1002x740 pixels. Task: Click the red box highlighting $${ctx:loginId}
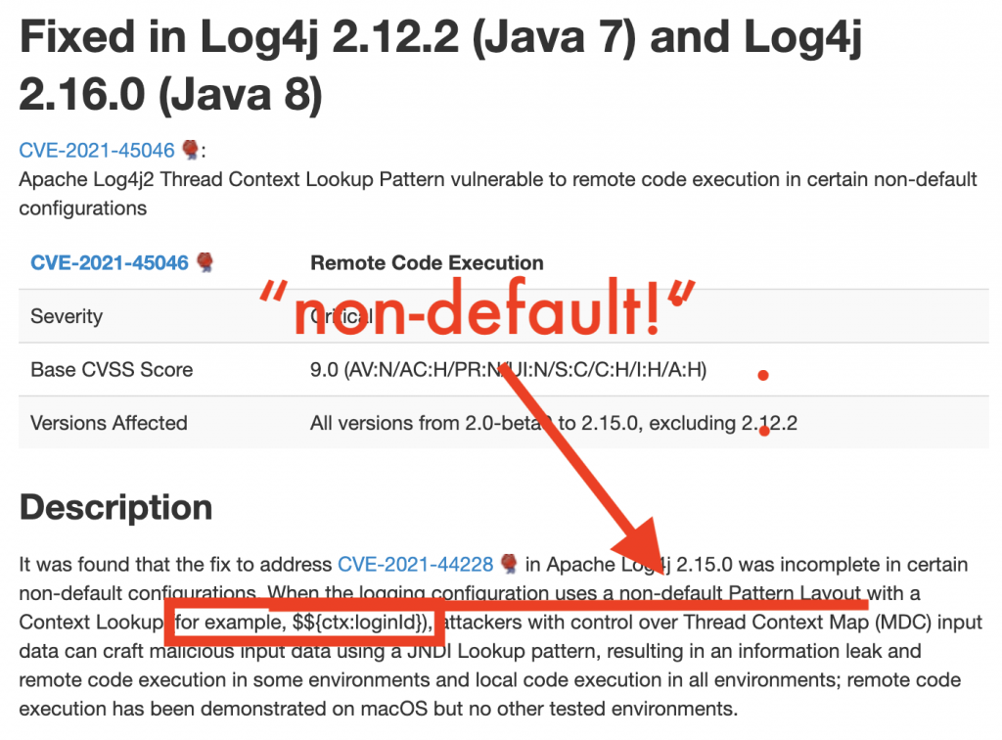pyautogui.click(x=303, y=624)
